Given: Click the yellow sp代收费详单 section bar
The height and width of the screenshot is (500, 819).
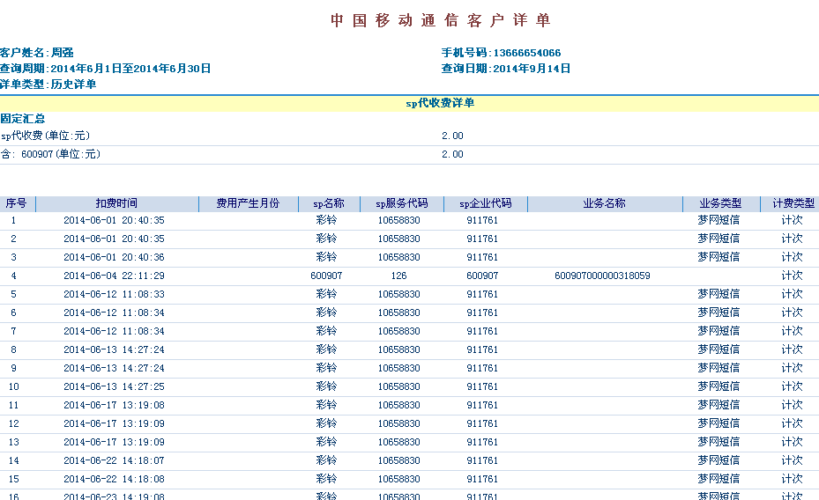Looking at the screenshot, I should tap(440, 103).
